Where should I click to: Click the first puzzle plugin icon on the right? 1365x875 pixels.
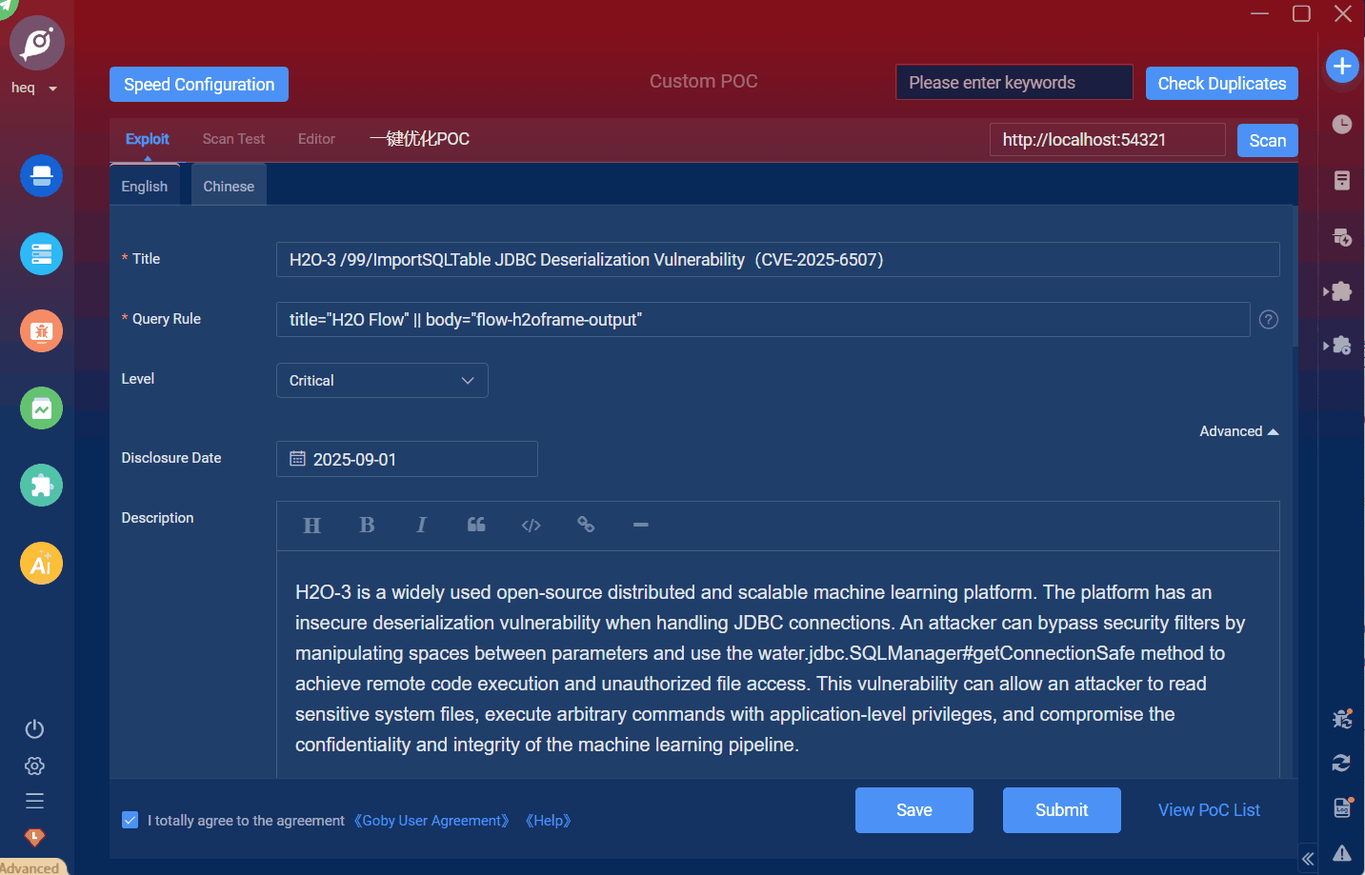(x=1339, y=291)
